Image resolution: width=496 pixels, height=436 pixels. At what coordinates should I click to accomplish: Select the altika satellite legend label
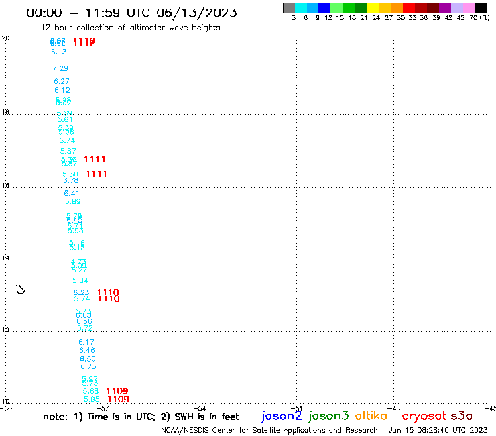(x=371, y=415)
